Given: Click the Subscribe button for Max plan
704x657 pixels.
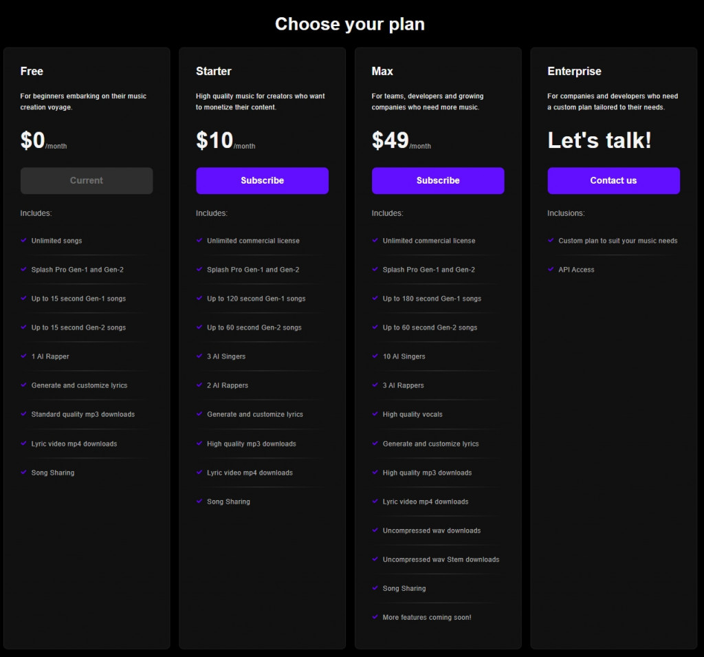Looking at the screenshot, I should pos(438,180).
